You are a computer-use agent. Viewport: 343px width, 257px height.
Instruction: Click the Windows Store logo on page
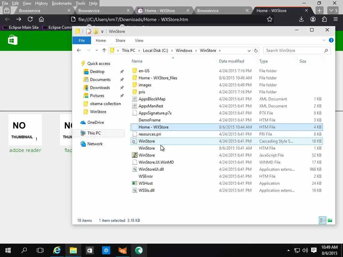click(13, 40)
